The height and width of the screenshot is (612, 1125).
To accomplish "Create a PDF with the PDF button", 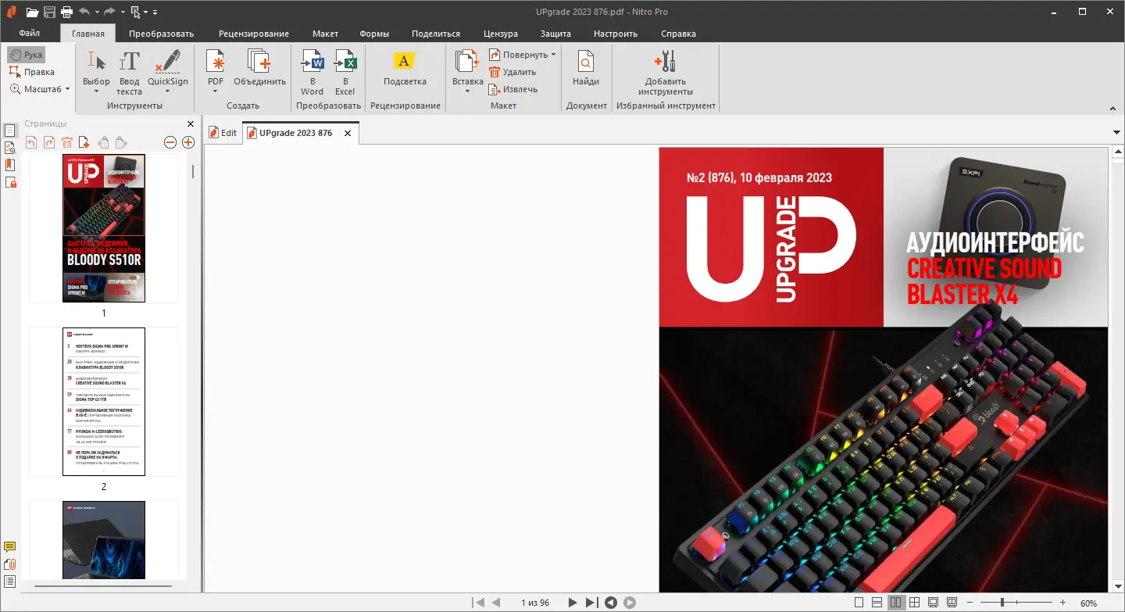I will pyautogui.click(x=216, y=67).
